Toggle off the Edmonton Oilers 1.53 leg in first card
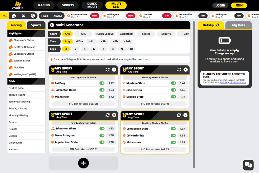The image size is (259, 173). click(102, 90)
